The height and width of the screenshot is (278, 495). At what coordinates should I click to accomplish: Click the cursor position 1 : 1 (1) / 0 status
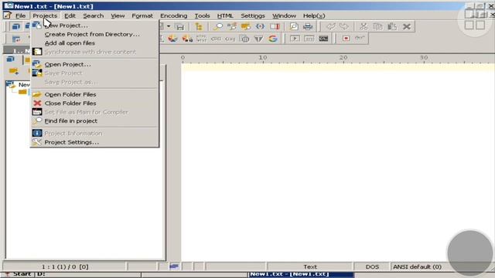65,266
